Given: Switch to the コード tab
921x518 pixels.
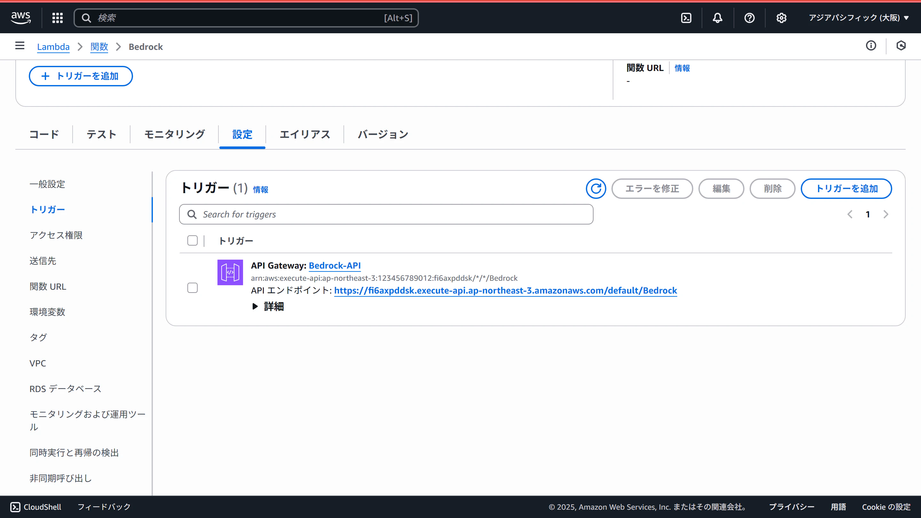Looking at the screenshot, I should point(44,134).
